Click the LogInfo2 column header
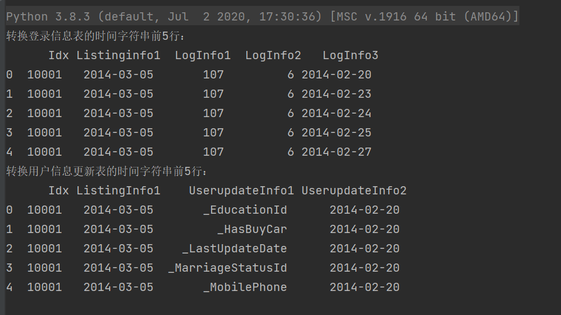Screen dimensions: 561x315 tap(273, 56)
